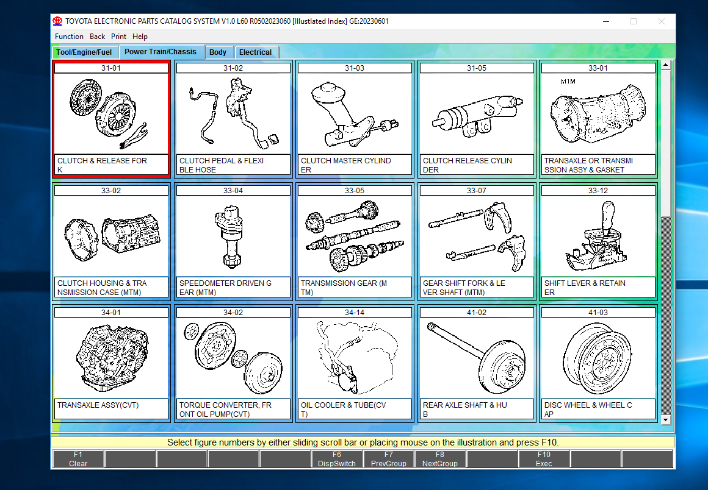Open the Speedometer Driven Gear (MTM) illustration
Viewport: 708px width, 490px height.
pyautogui.click(x=233, y=235)
